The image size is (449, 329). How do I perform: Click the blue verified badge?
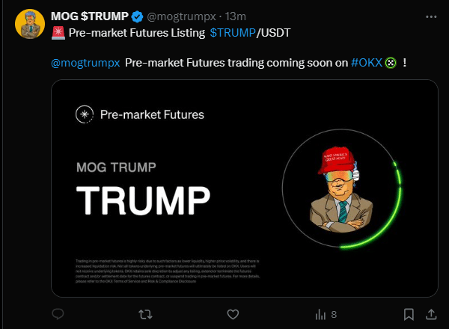(x=138, y=16)
